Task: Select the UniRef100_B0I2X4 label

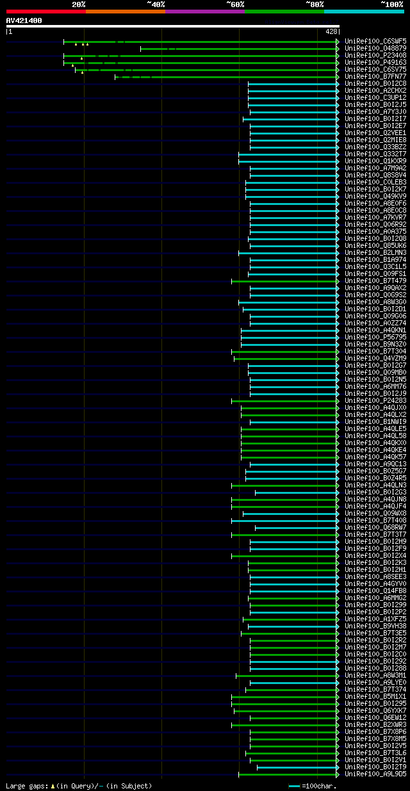Action: coord(375,555)
